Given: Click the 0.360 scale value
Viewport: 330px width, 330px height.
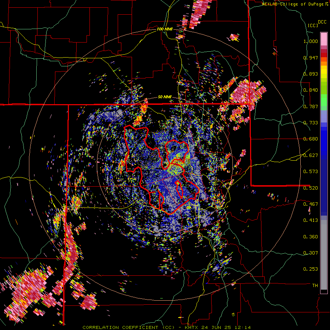Looking at the screenshot, I should [x=311, y=237].
